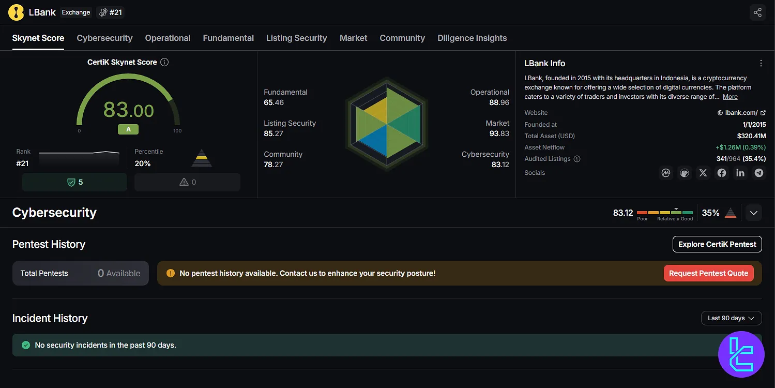775x388 pixels.
Task: Click the globe icon beside lbank.com/
Action: coord(720,113)
